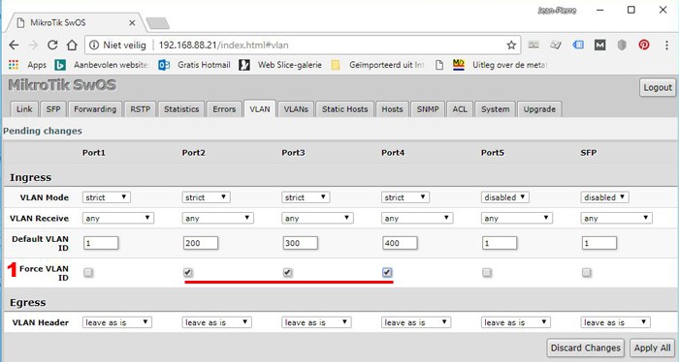679x362 pixels.
Task: Change SFP VLAN Mode from disabled
Action: (604, 197)
